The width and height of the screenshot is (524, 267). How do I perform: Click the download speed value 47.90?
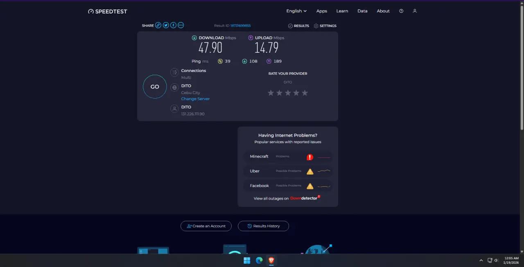(x=210, y=48)
